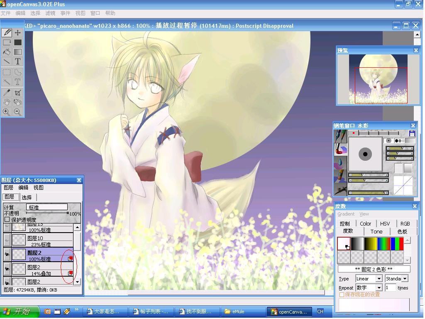Toggle visibility of selected 图层2 100%标准
425x319 pixels.
coord(7,255)
